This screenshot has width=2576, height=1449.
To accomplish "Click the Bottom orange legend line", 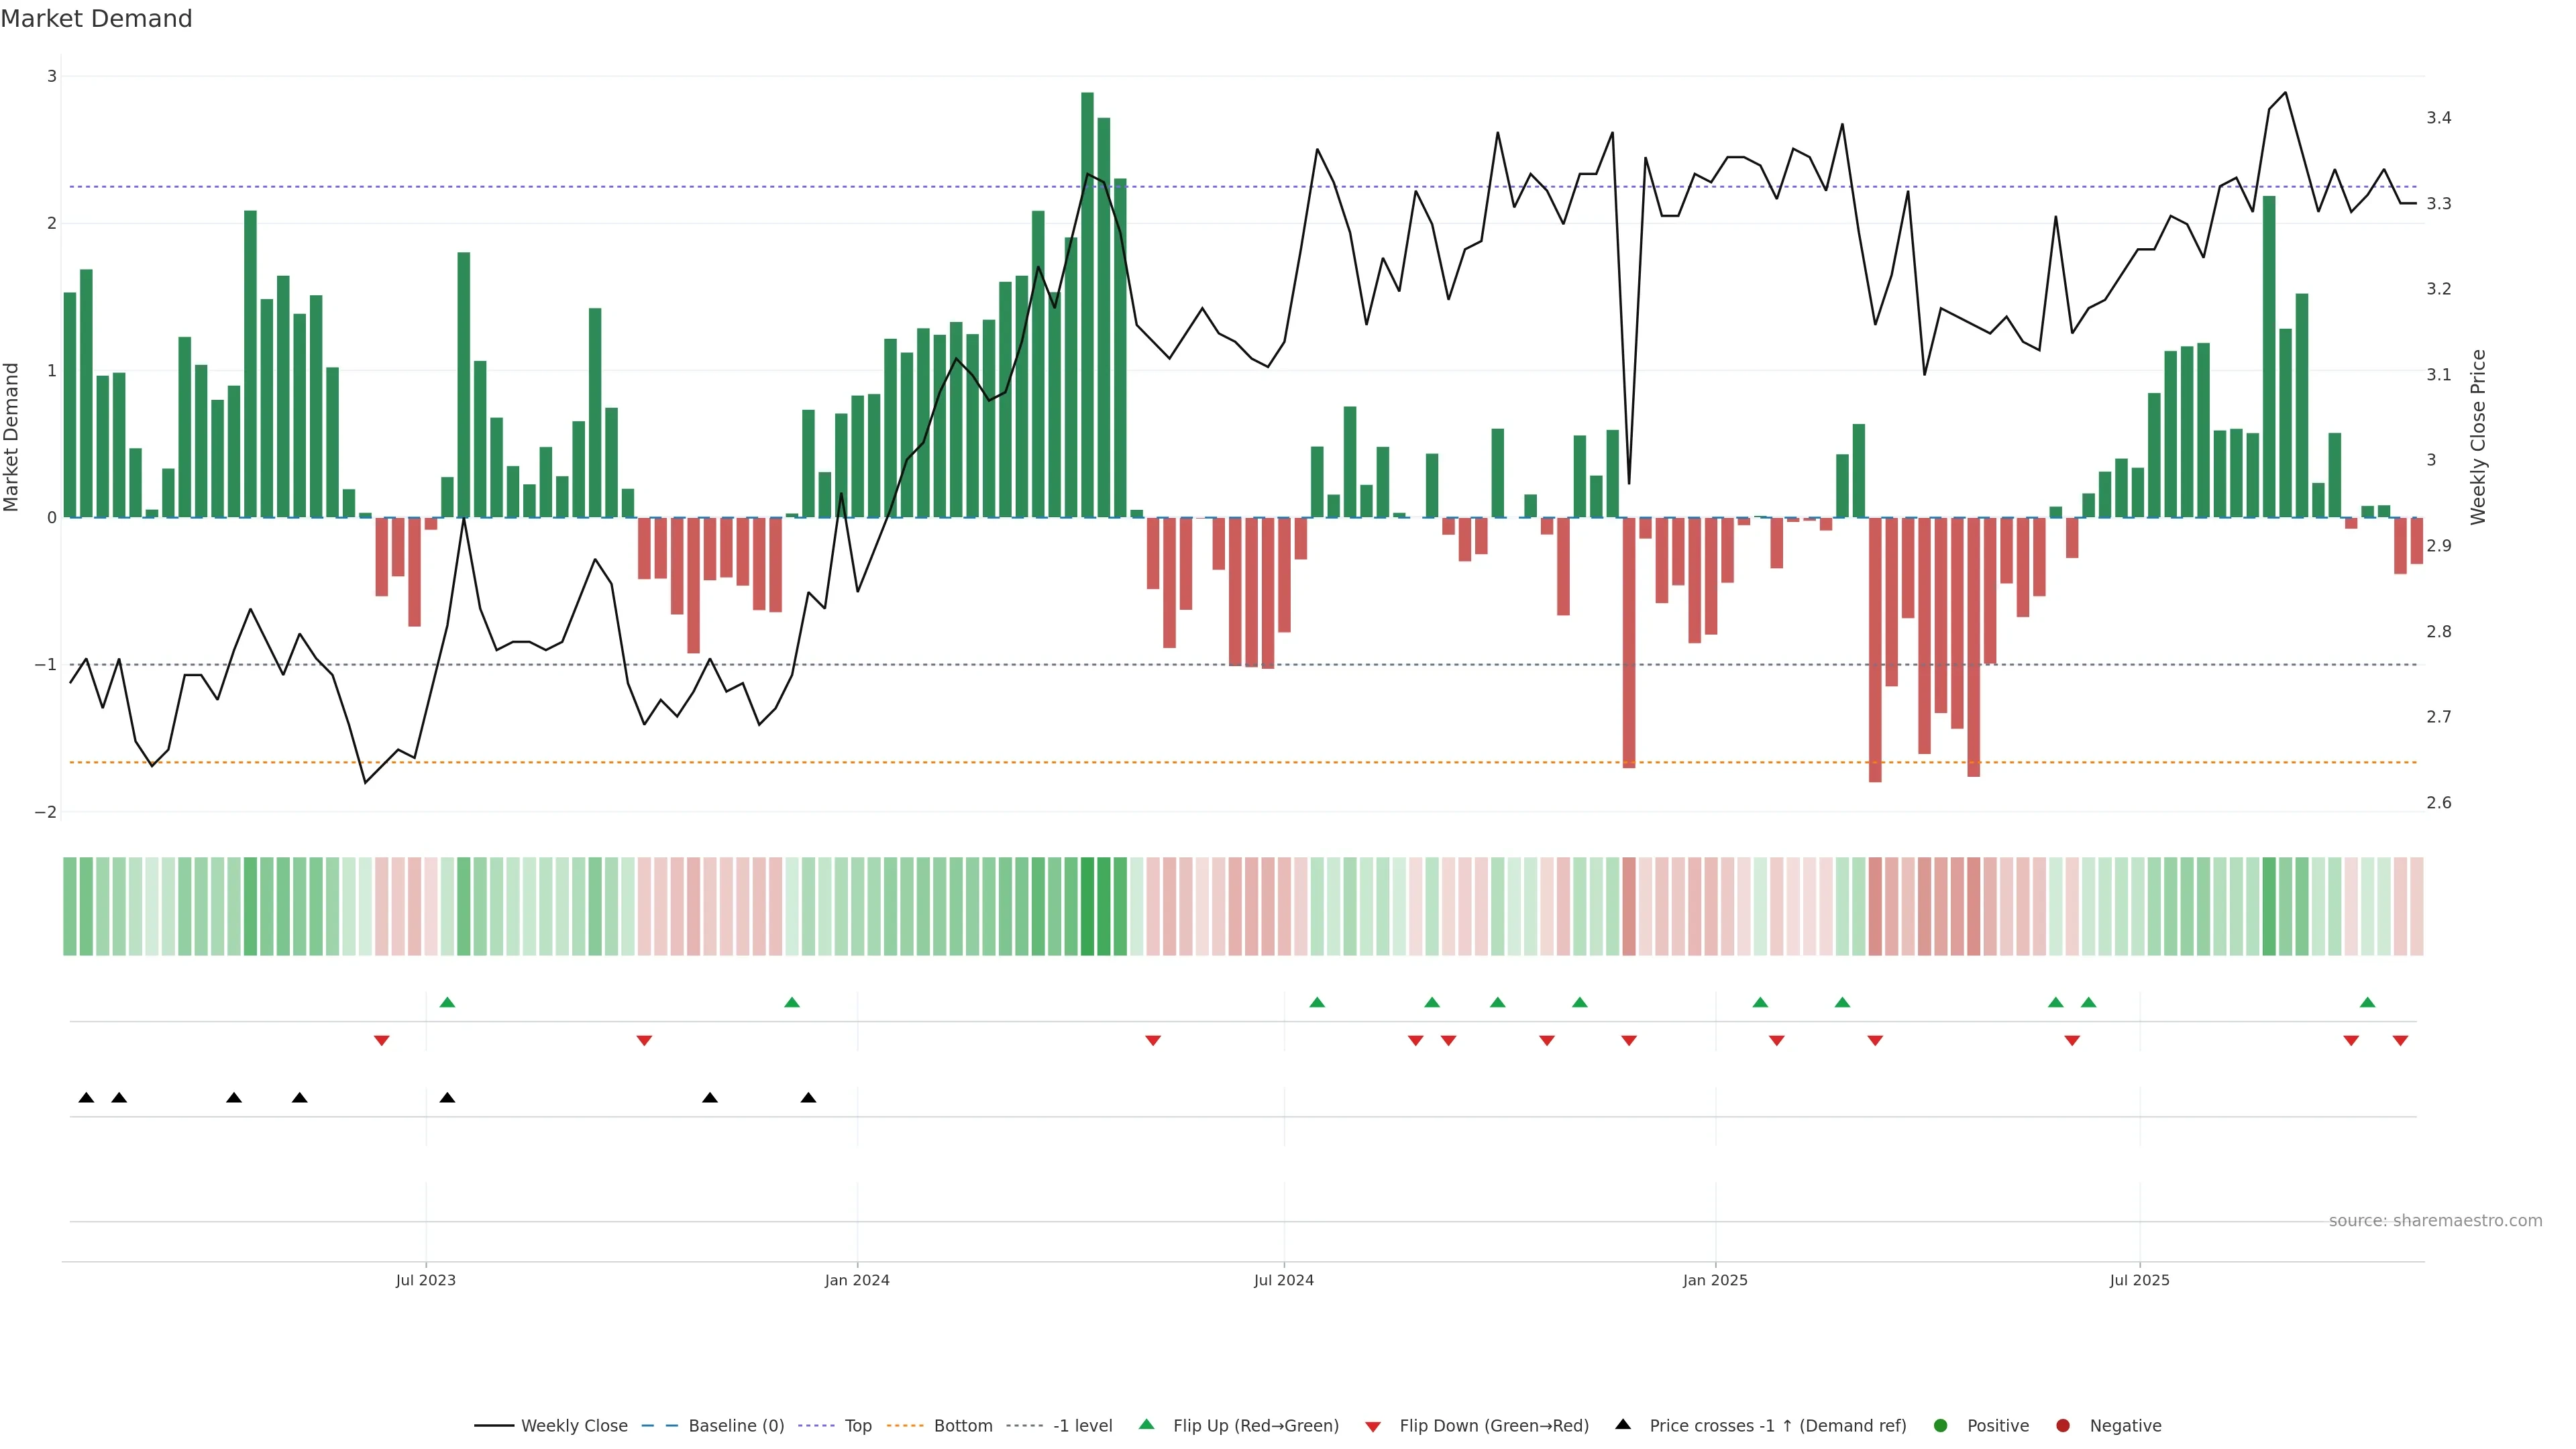I will tap(905, 1425).
